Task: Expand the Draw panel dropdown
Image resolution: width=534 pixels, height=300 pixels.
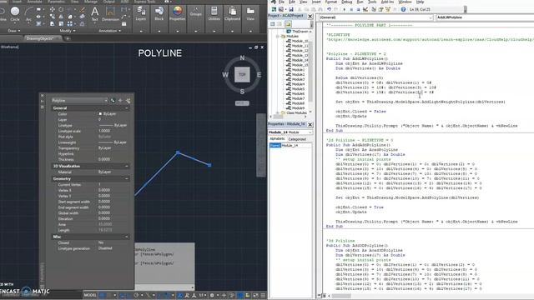Action: 13,31
